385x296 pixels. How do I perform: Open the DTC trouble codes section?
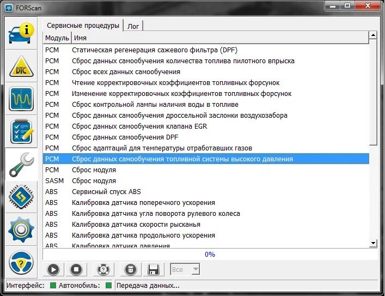[x=21, y=67]
